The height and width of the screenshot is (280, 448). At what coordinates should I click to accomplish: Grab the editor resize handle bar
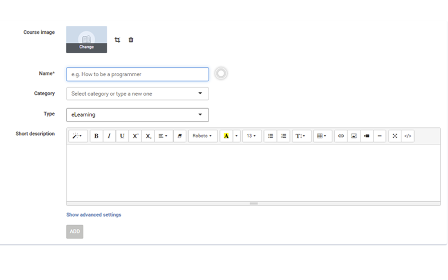(254, 204)
